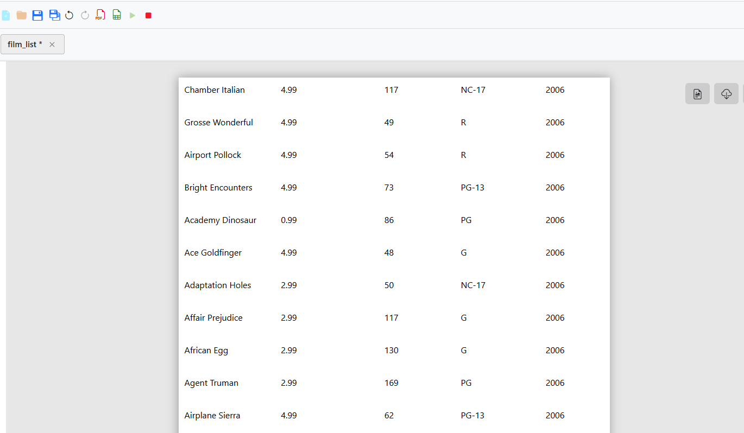Export the report as PDF
The width and height of the screenshot is (744, 433).
(x=100, y=15)
